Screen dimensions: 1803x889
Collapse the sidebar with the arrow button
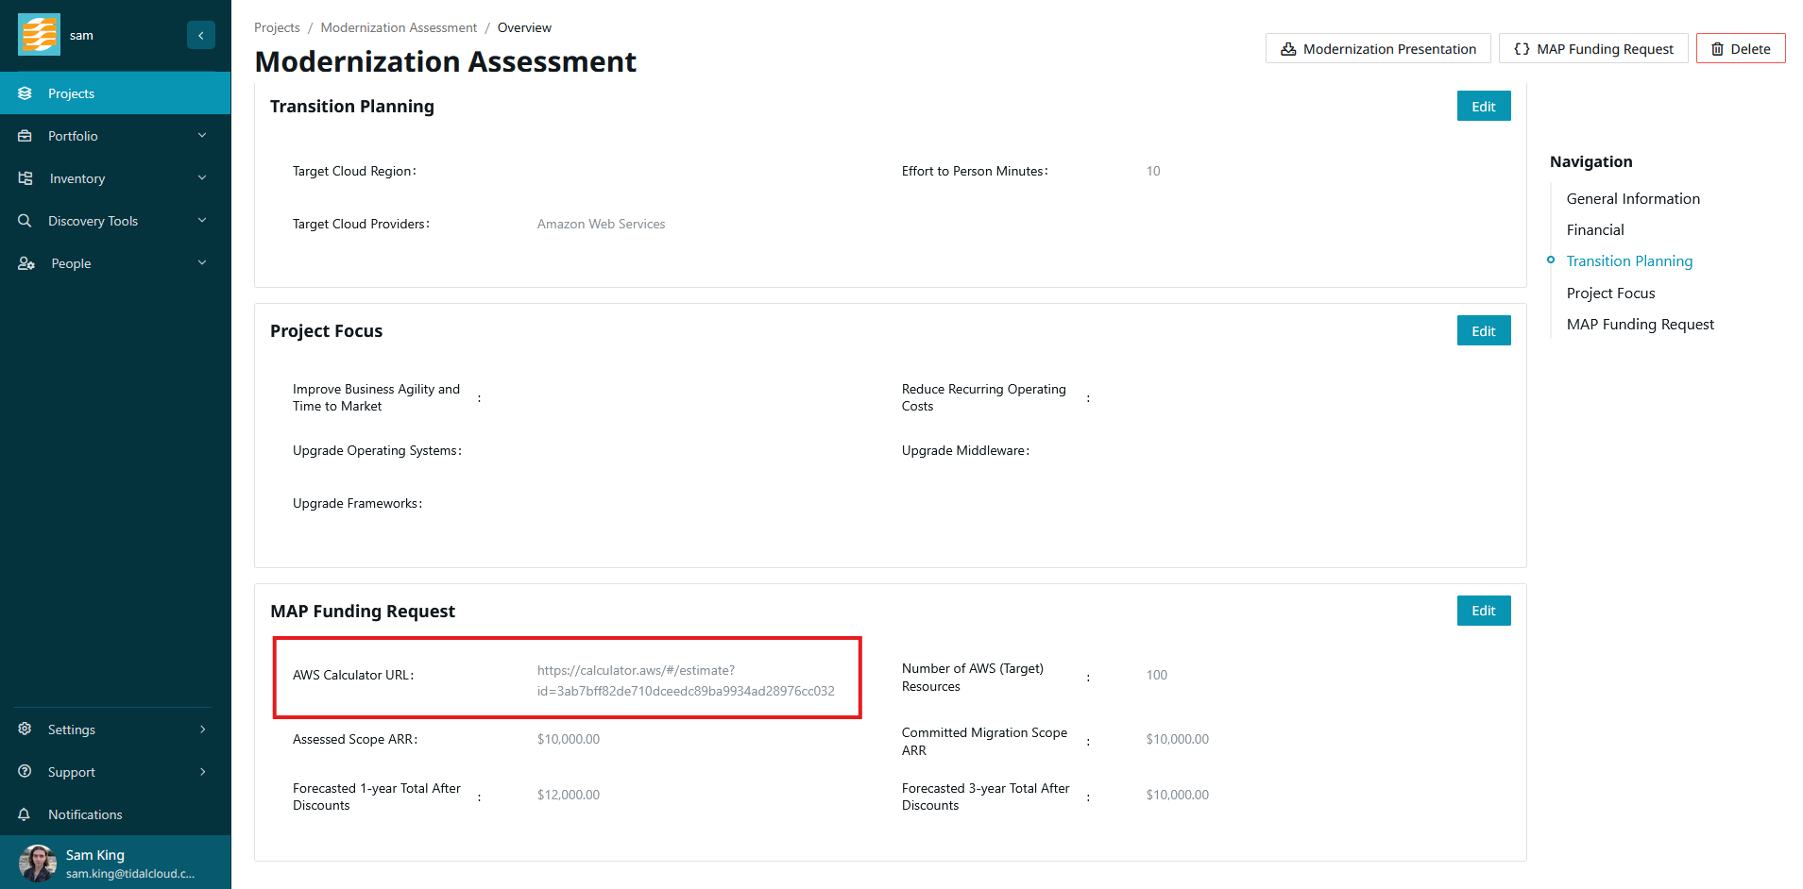[x=201, y=35]
